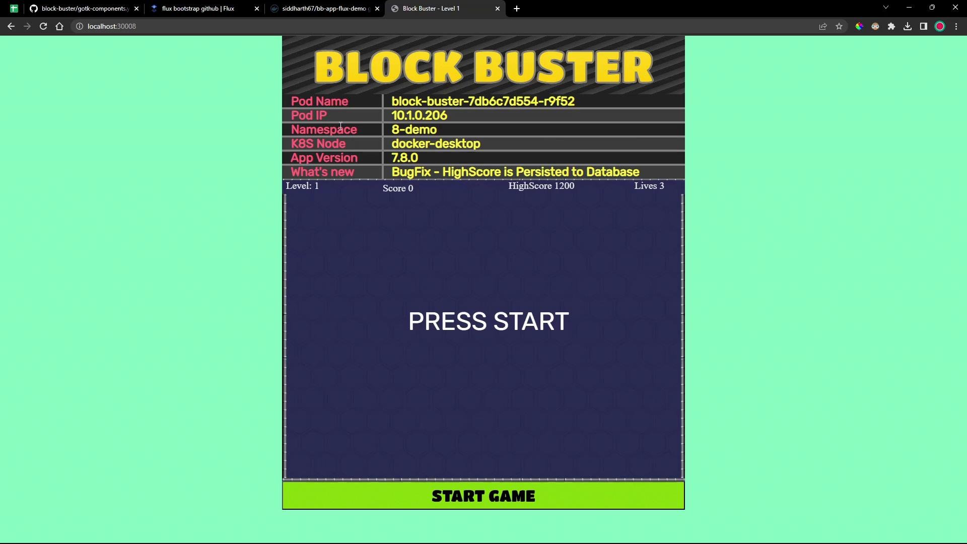Close the Block Buster tab
The image size is (967, 544).
[498, 9]
